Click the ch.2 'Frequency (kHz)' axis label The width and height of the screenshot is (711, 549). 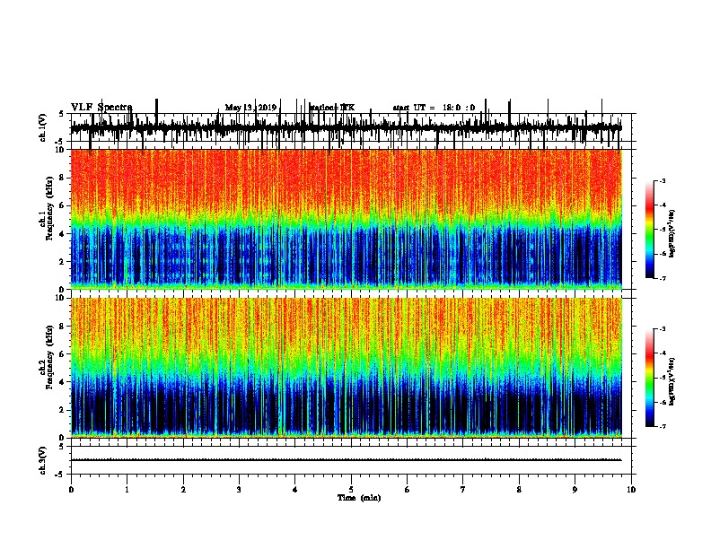point(49,357)
